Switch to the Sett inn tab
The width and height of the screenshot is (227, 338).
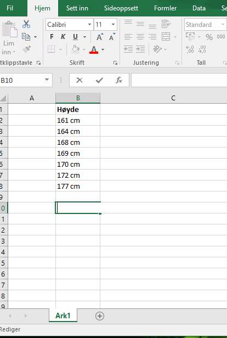(x=77, y=8)
